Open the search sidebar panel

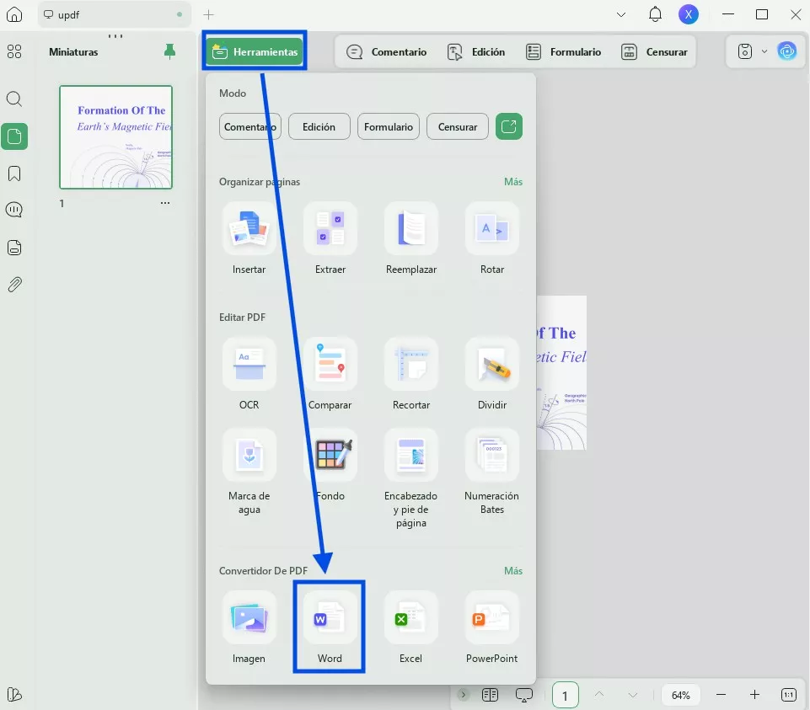point(14,99)
